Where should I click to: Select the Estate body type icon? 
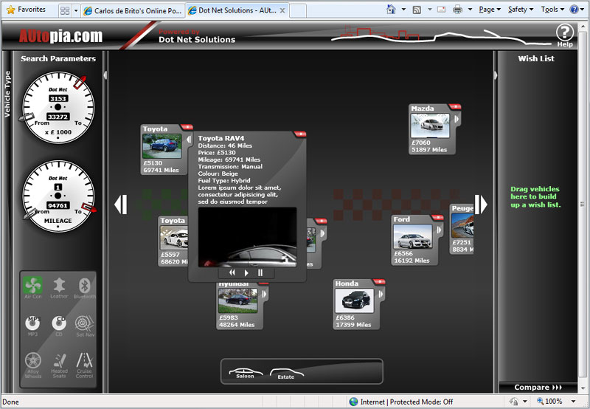[x=286, y=374]
